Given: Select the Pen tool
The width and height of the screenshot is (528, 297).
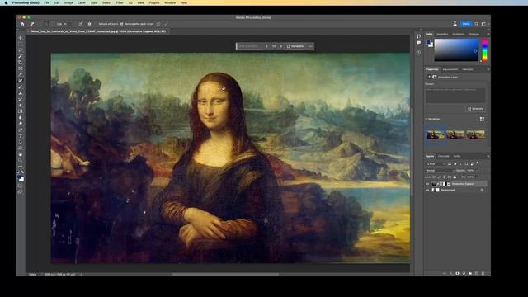Looking at the screenshot, I should pyautogui.click(x=21, y=130).
